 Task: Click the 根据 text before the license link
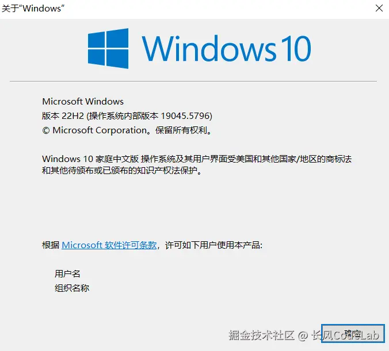coord(51,245)
